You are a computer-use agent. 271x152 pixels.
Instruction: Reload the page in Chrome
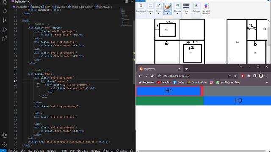152,76
